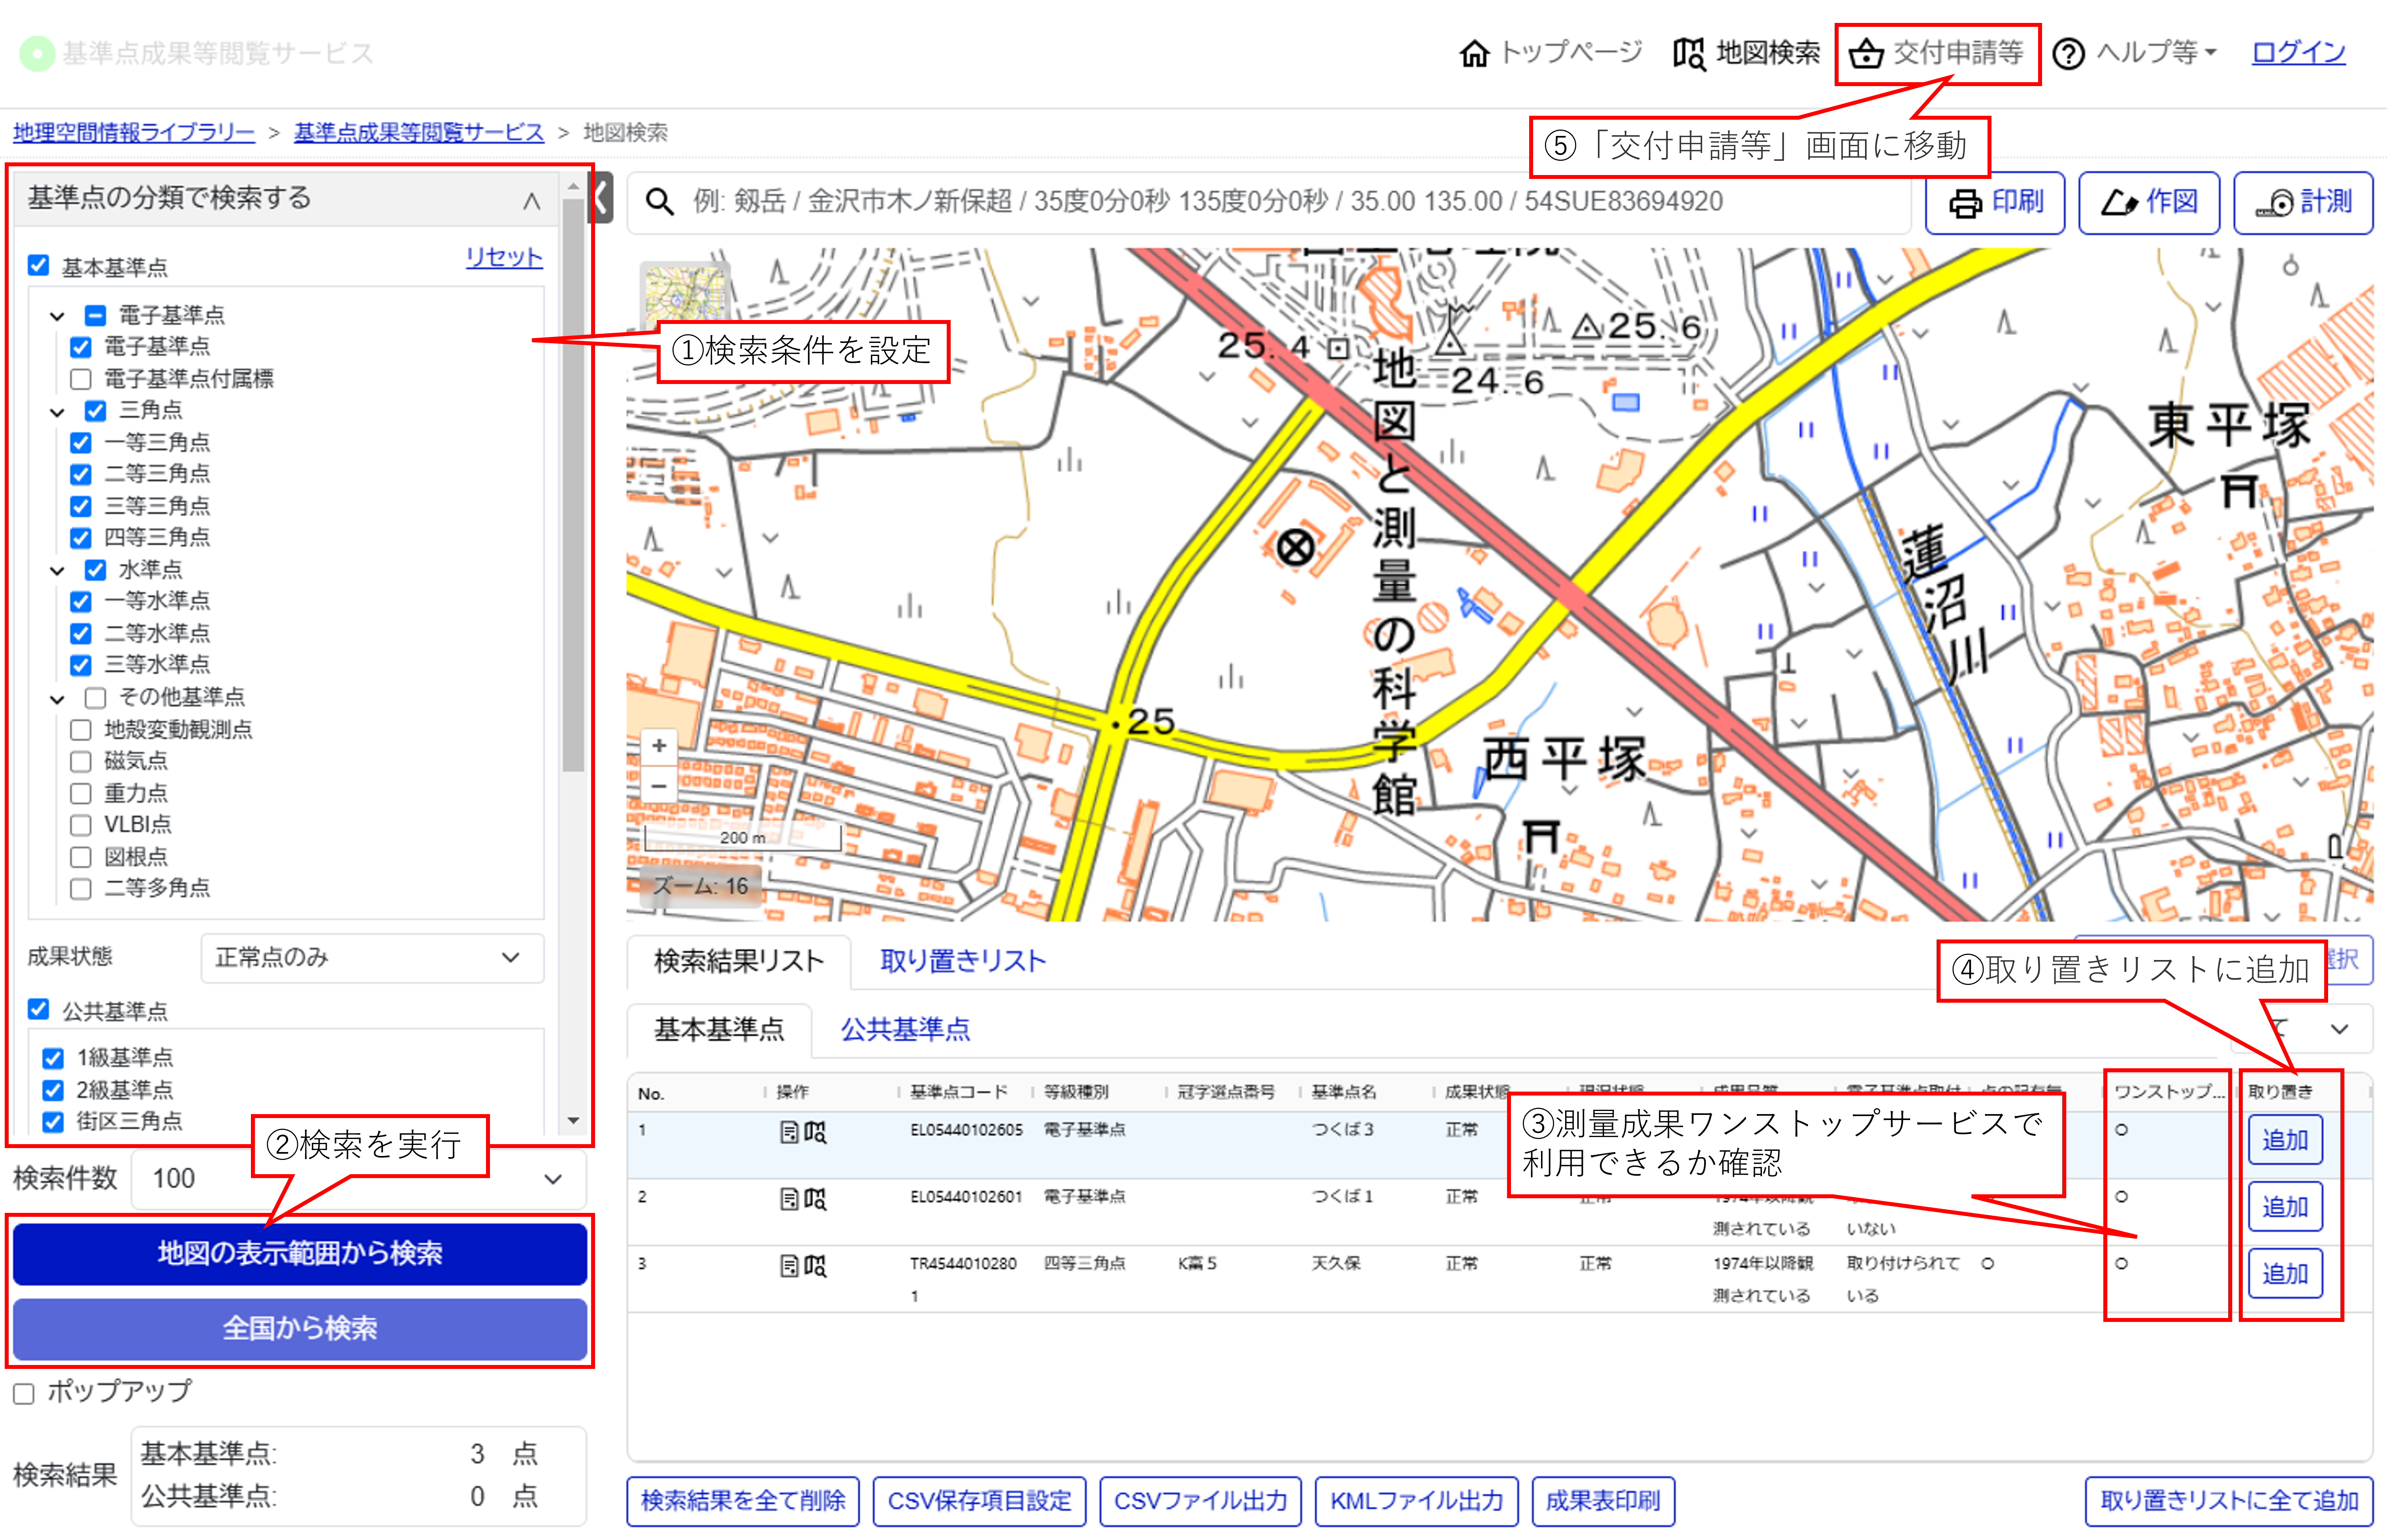Click the printer icon on 印刷 button

click(x=1965, y=203)
